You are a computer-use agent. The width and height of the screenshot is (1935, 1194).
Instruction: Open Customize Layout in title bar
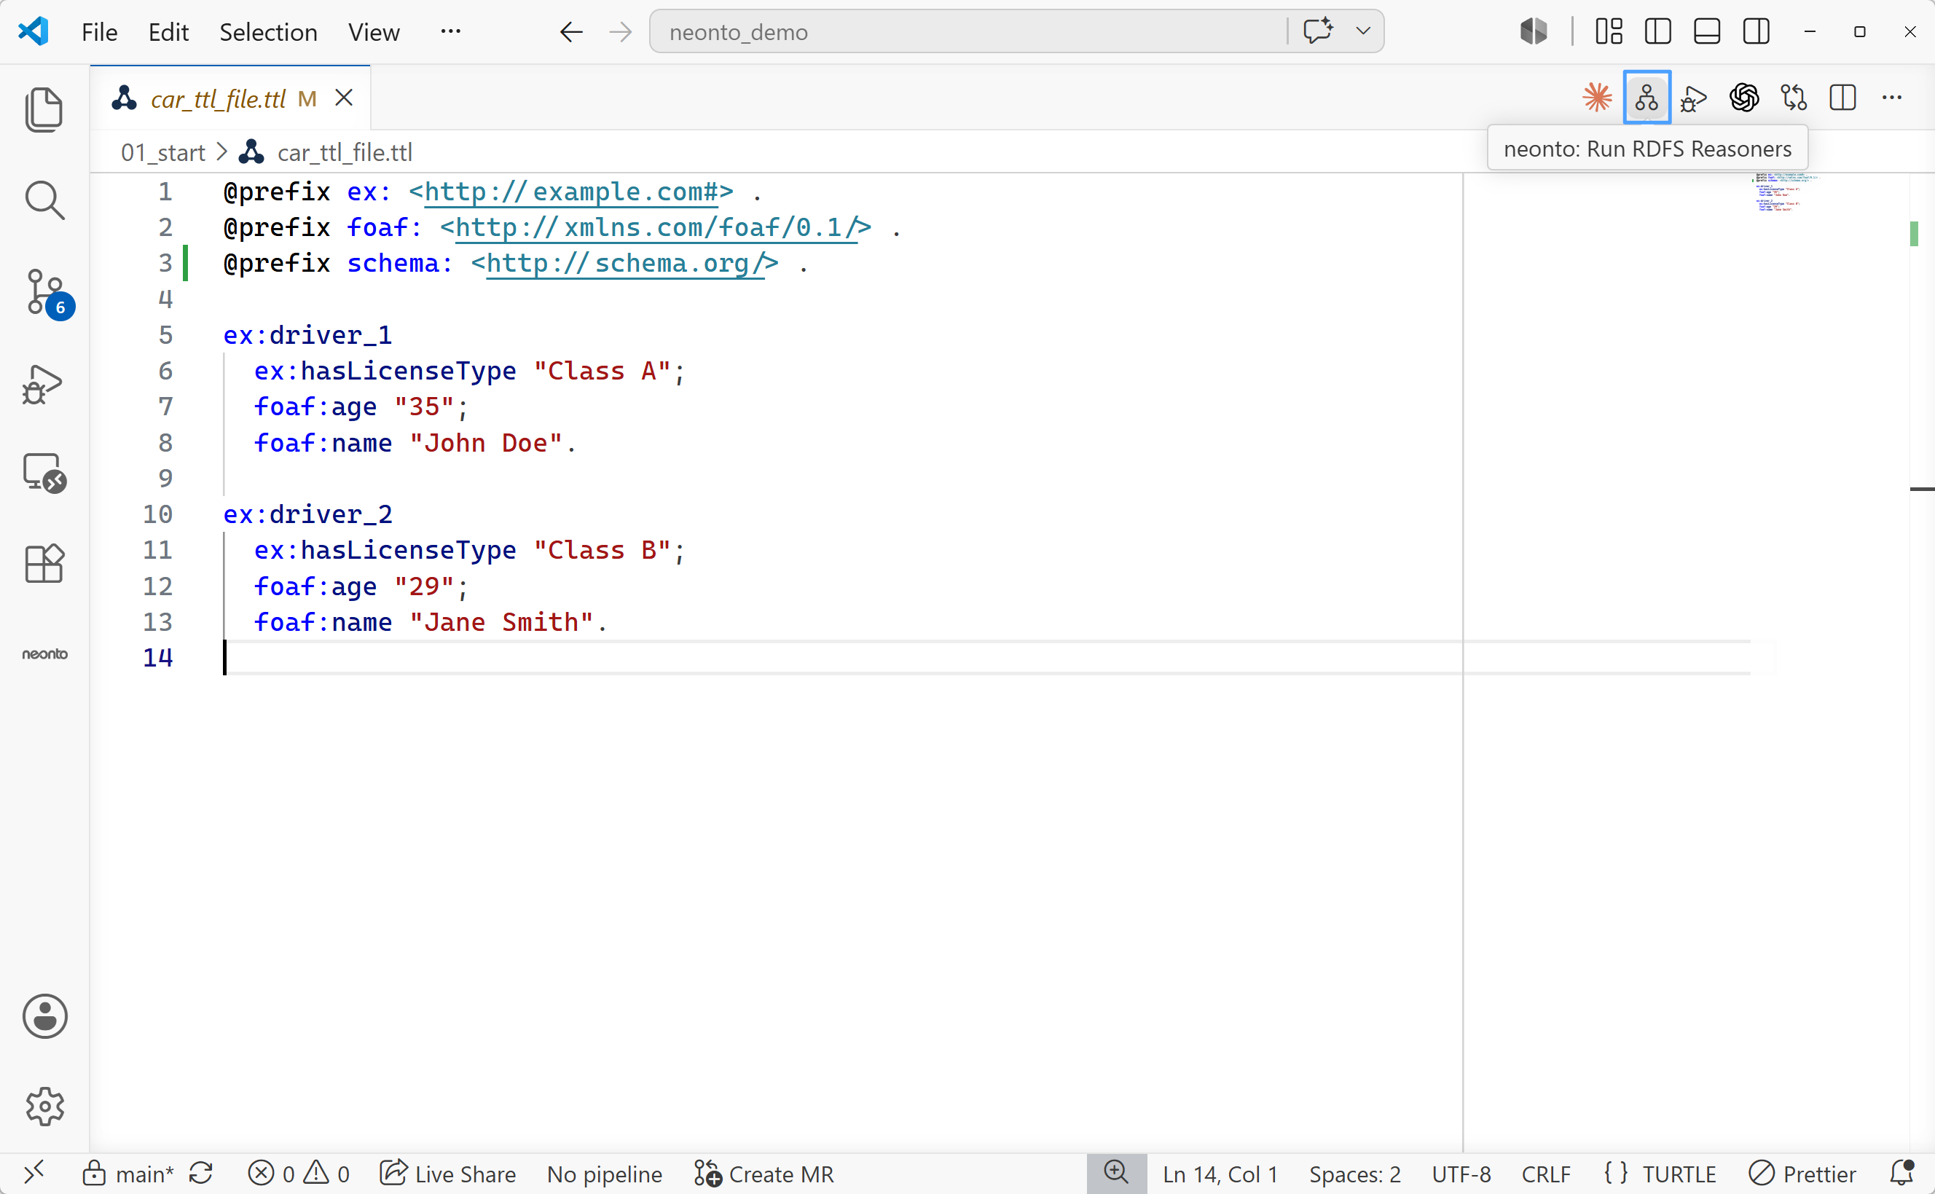tap(1609, 31)
